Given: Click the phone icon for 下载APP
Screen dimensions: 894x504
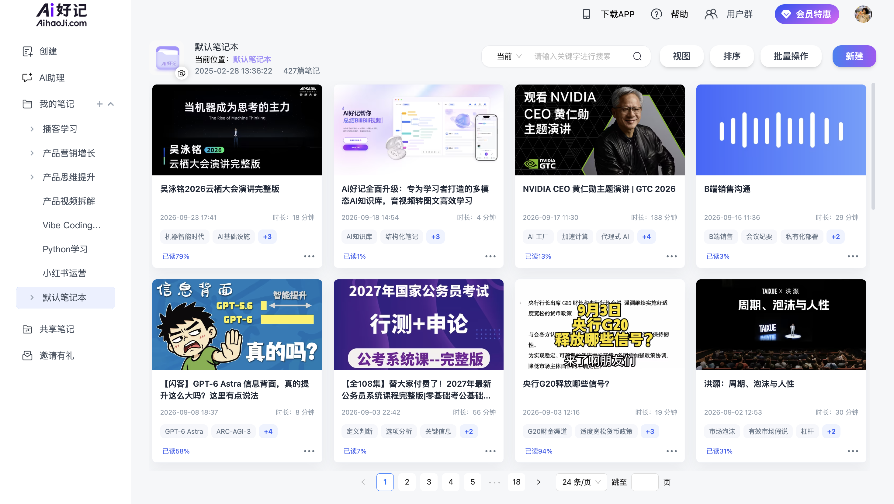Looking at the screenshot, I should (x=586, y=14).
